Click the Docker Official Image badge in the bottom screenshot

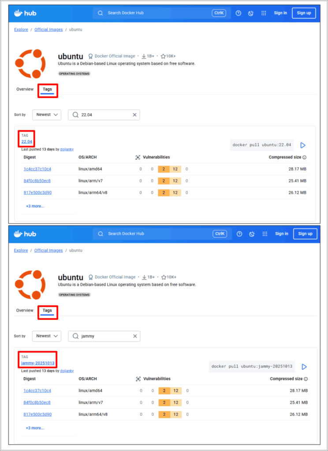[112, 277]
